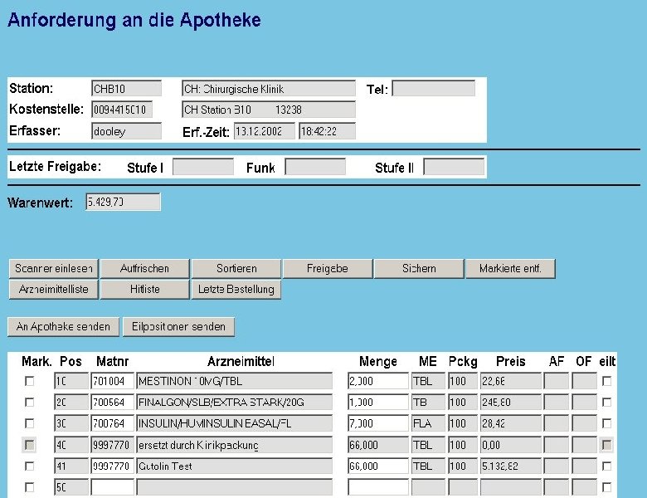The image size is (647, 498).
Task: Toggle eilt checkbox for MESTINON row
Action: [x=606, y=381]
